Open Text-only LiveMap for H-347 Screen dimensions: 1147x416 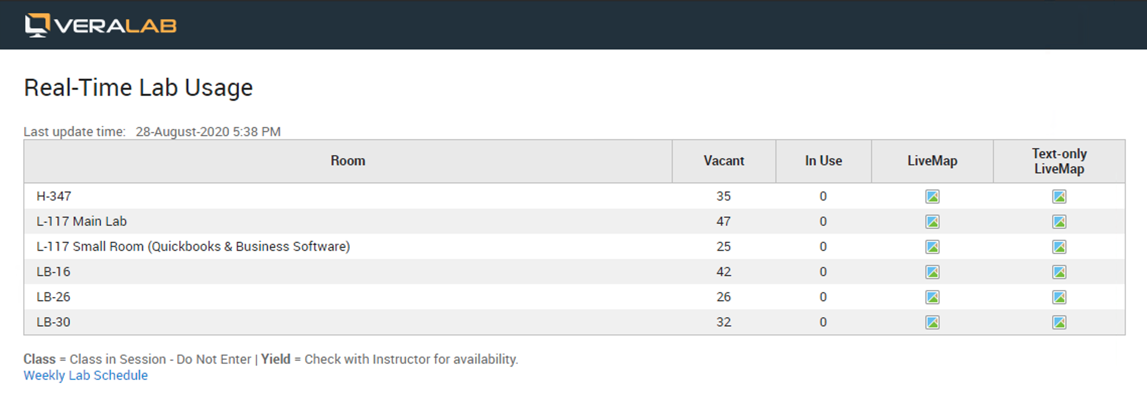click(1059, 196)
